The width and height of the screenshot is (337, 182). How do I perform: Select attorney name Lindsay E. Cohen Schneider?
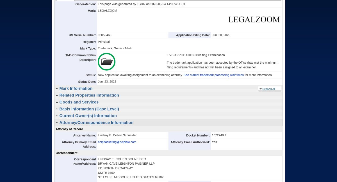pos(117,135)
